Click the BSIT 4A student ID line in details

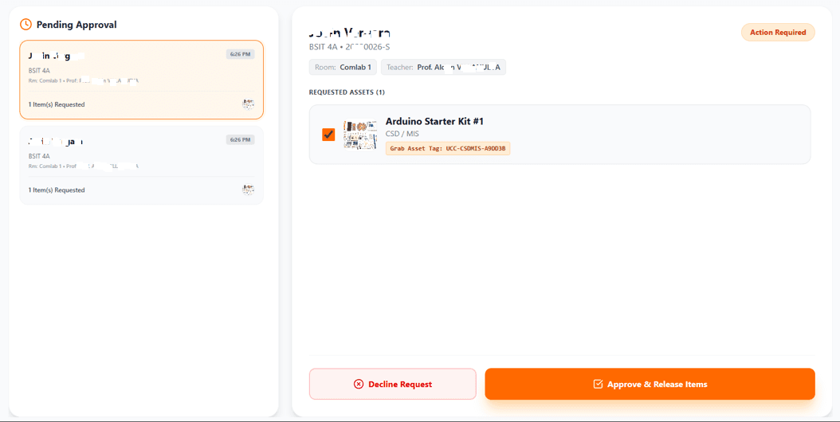(349, 47)
